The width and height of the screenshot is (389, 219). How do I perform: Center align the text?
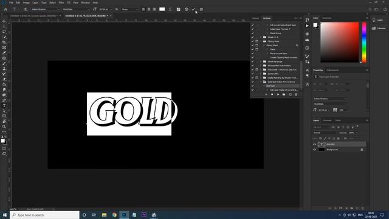(x=149, y=9)
